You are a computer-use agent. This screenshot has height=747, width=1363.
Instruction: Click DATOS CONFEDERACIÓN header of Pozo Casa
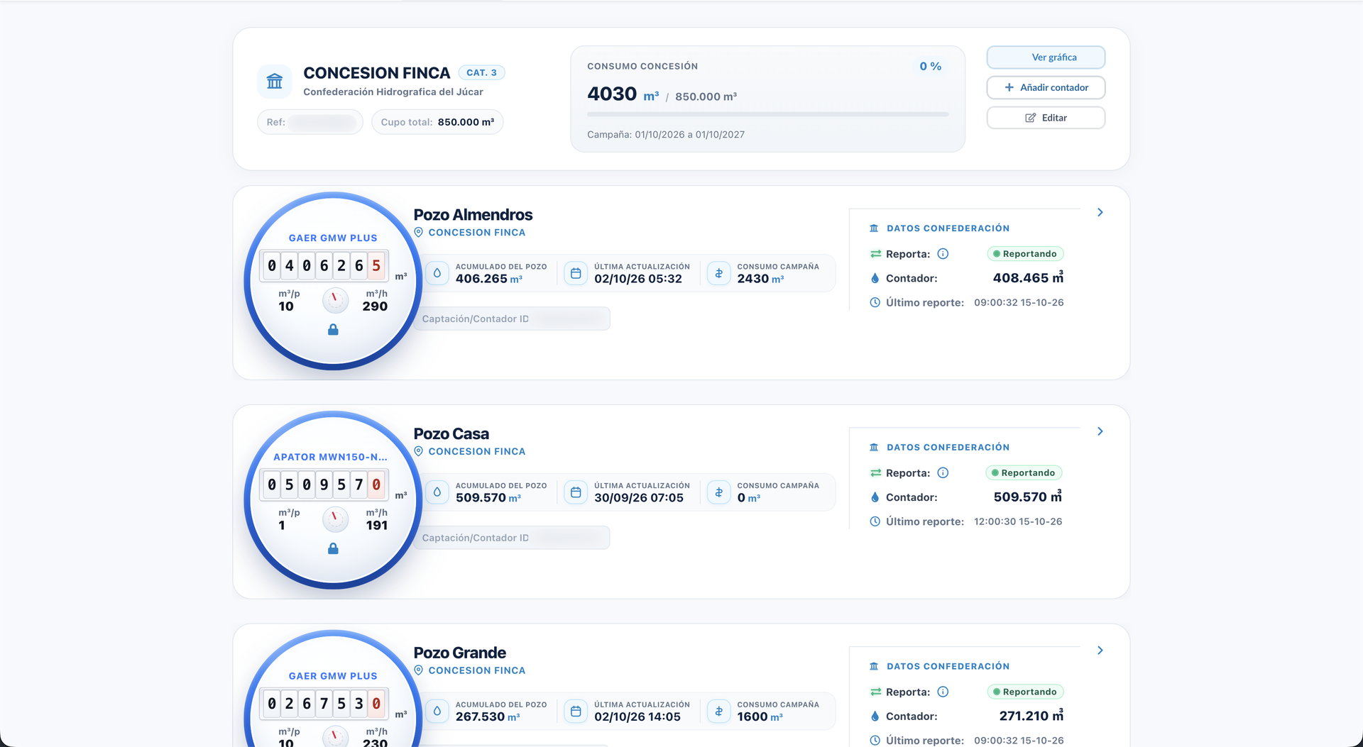tap(948, 448)
